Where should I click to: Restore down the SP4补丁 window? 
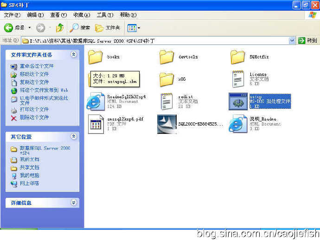[306, 5]
